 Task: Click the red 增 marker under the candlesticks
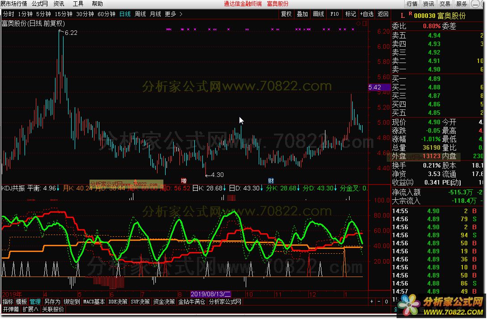tap(184, 181)
